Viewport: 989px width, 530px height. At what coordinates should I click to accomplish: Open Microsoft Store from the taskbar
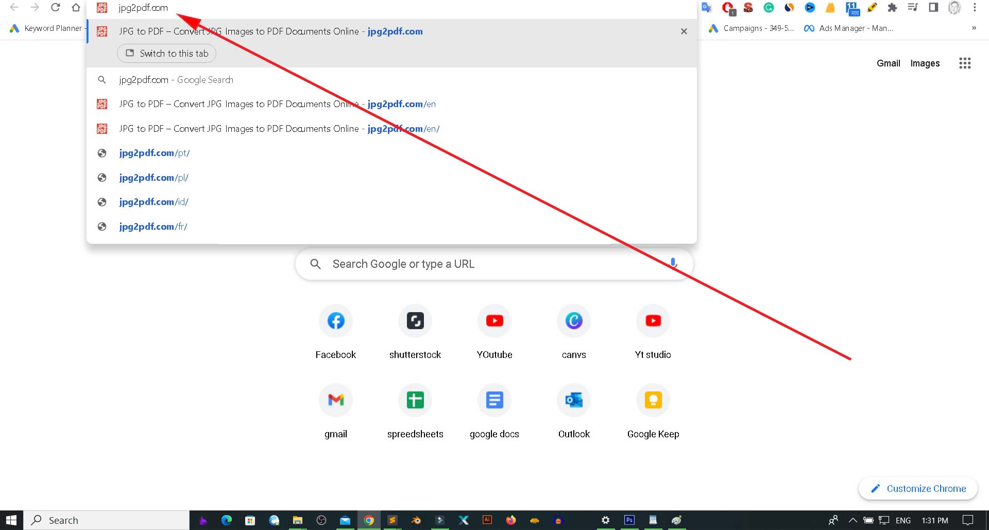coord(250,520)
